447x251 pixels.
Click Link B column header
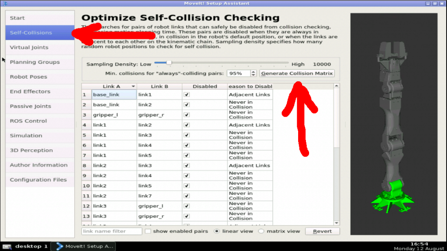coord(159,86)
